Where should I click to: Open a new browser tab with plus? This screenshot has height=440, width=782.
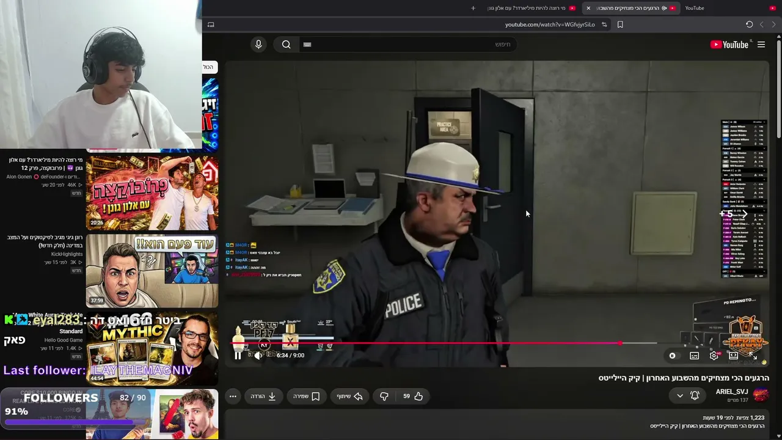coord(473,8)
